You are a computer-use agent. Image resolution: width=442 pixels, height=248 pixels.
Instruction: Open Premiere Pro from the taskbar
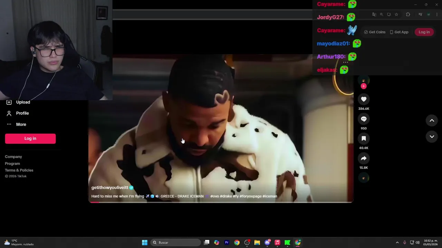227,242
